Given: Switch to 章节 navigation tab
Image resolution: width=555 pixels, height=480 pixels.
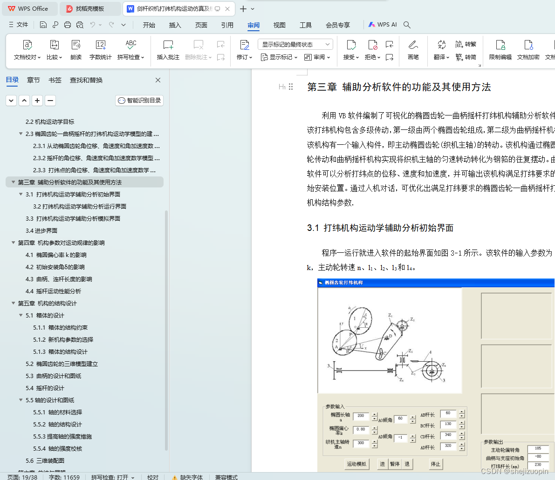Looking at the screenshot, I should click(33, 80).
